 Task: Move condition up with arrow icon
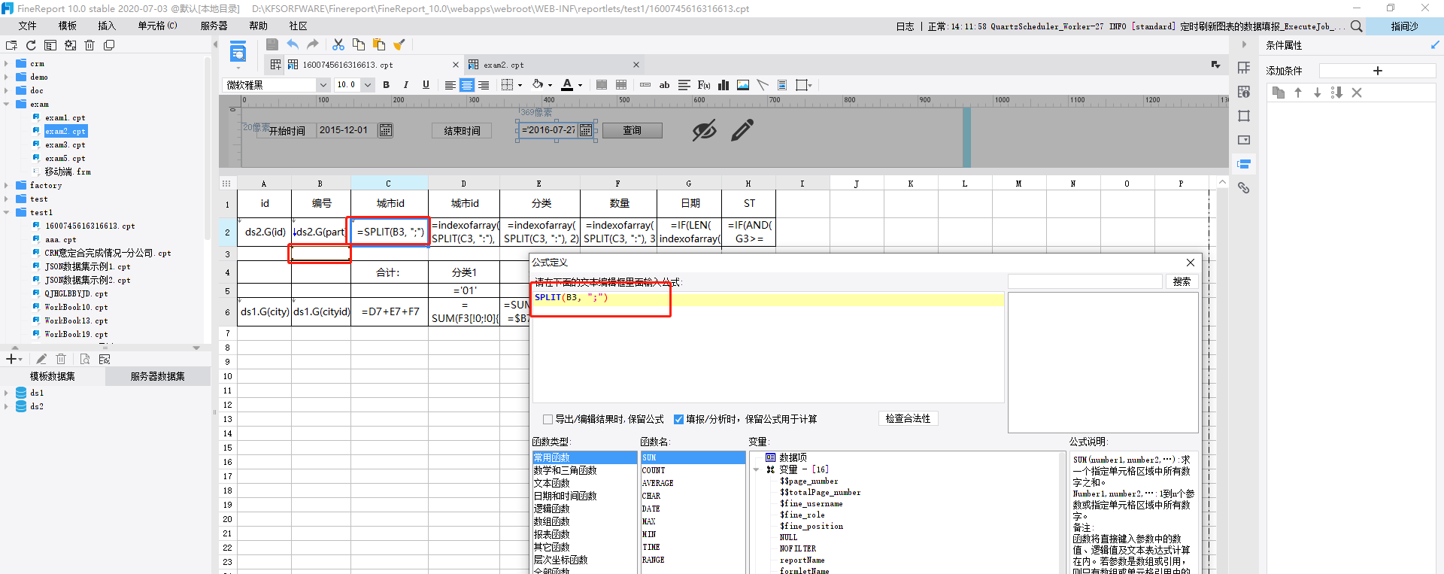pos(1298,93)
